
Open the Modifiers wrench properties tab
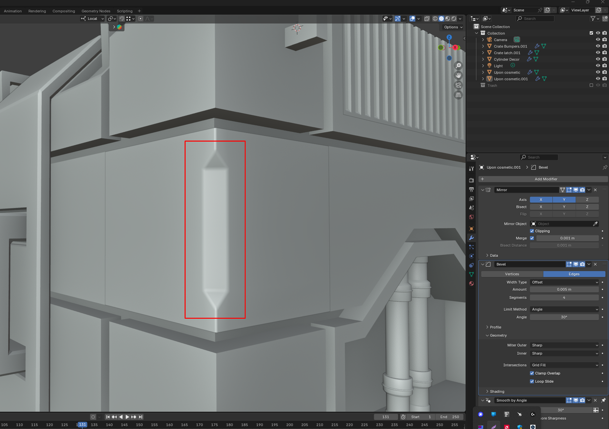[471, 238]
